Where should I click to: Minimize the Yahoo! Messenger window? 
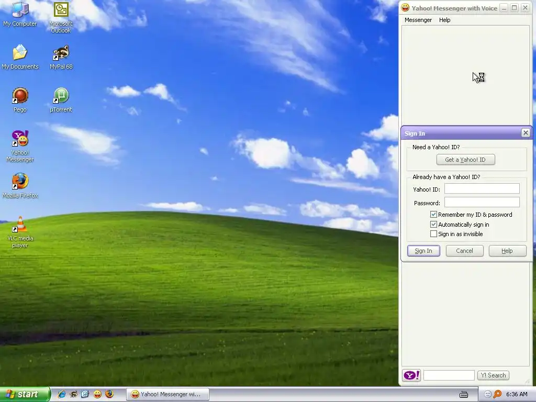coord(504,8)
